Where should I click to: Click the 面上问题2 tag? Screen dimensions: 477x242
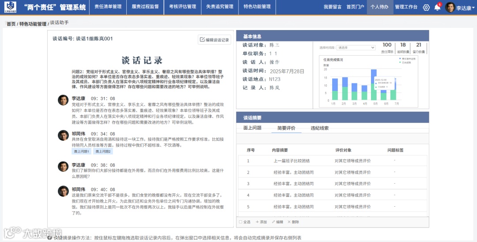pyautogui.click(x=103, y=151)
